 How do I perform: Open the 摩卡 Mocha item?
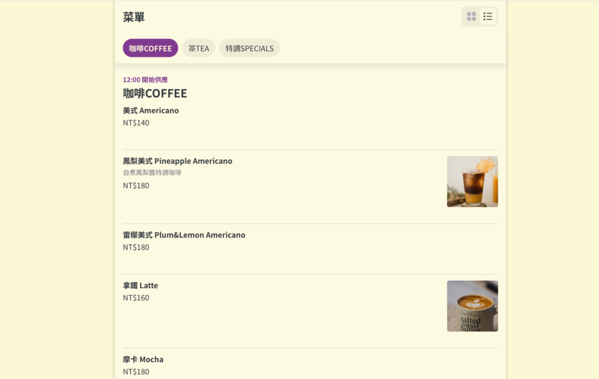pyautogui.click(x=310, y=364)
